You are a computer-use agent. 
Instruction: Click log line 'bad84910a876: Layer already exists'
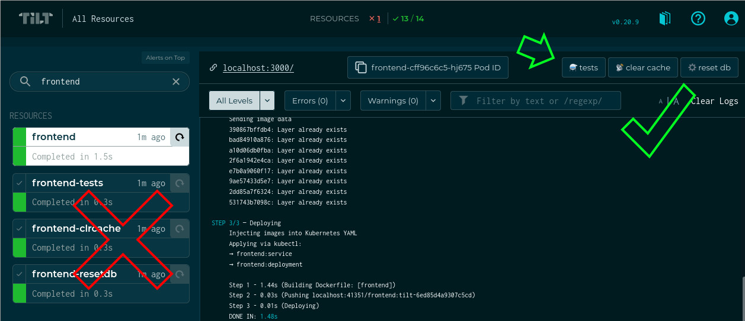288,140
